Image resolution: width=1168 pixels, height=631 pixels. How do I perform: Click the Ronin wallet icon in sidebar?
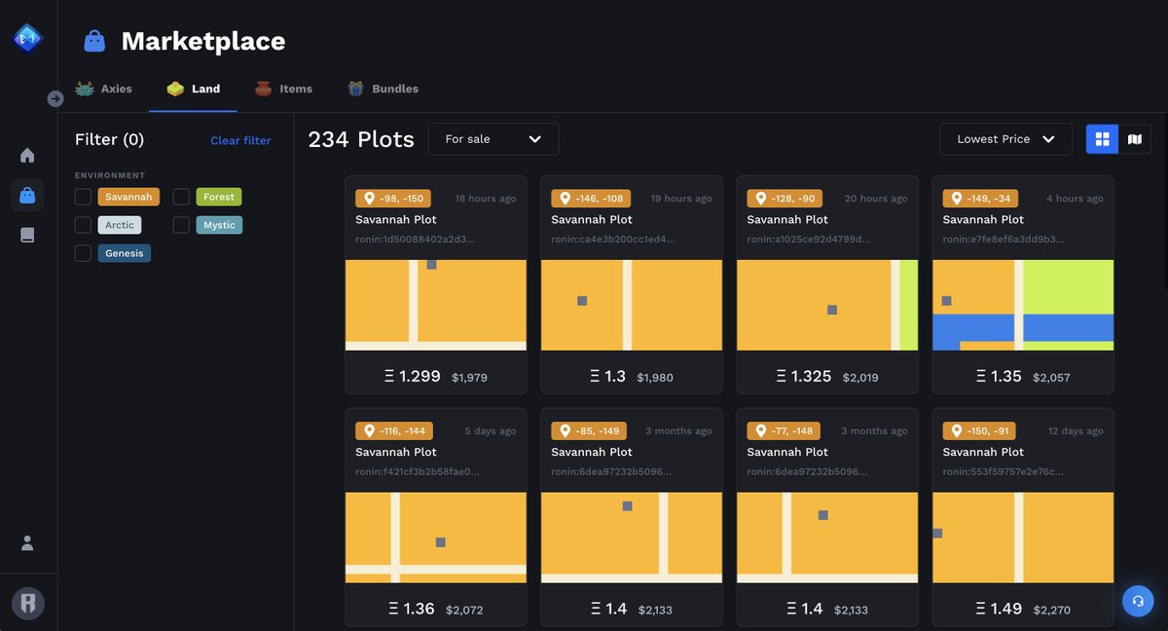click(x=27, y=603)
